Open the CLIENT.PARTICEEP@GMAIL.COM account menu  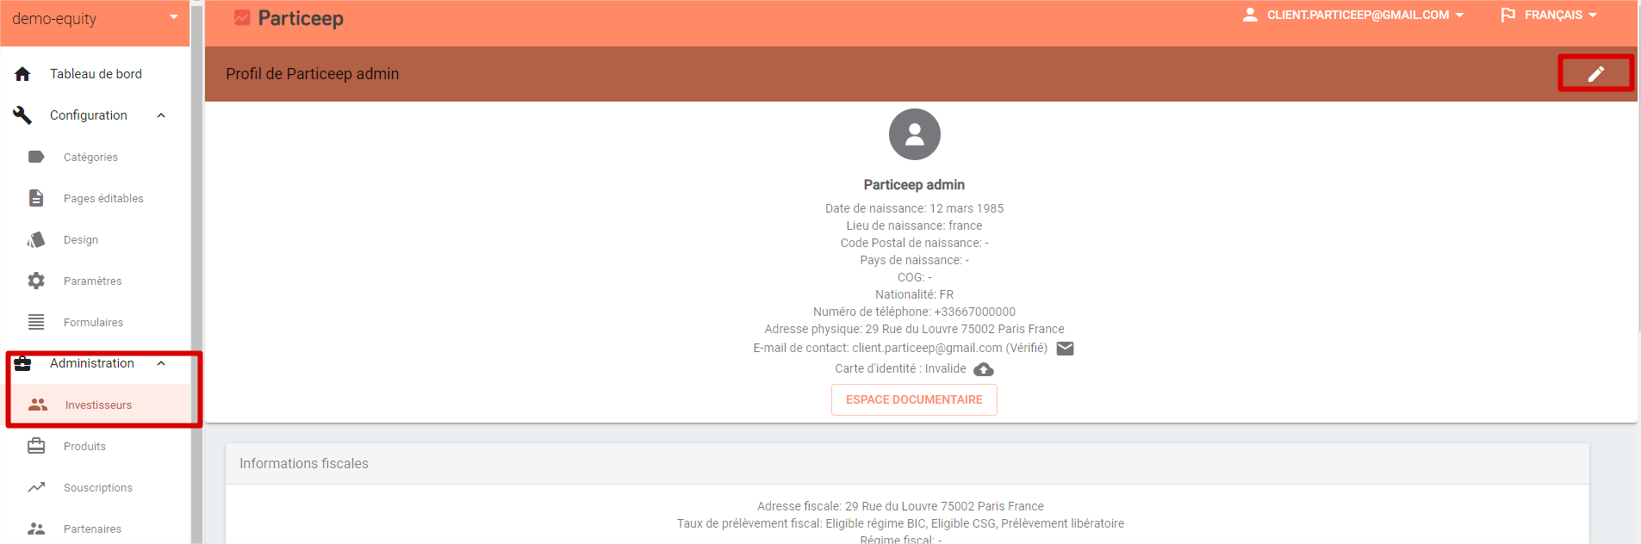[x=1352, y=15]
